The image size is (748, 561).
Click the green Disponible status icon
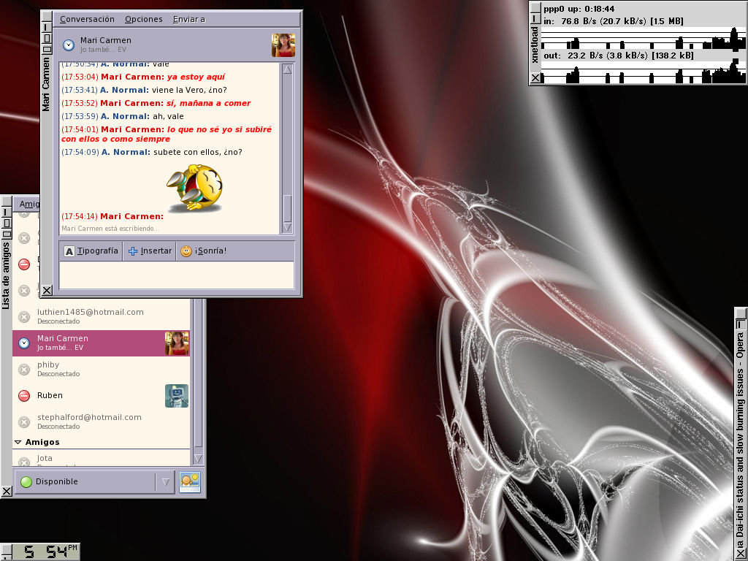pyautogui.click(x=26, y=482)
